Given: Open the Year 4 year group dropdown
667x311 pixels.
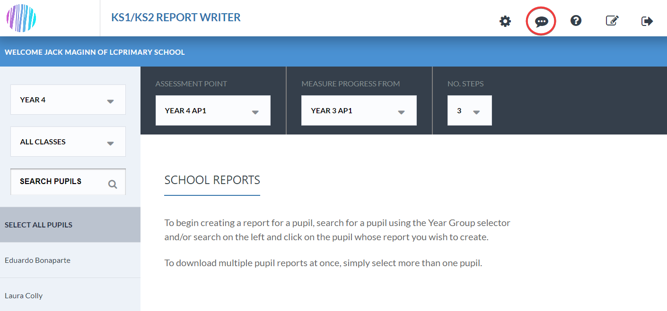Looking at the screenshot, I should [68, 100].
